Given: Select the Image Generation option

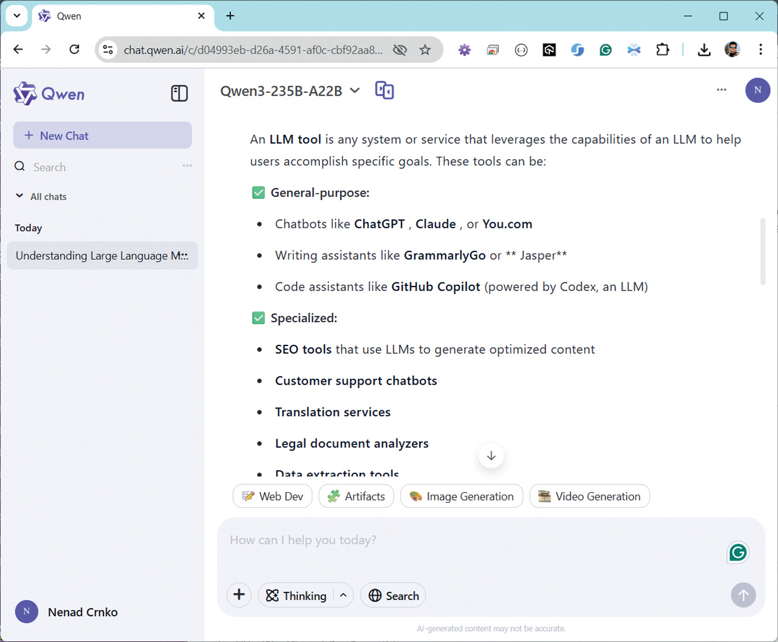Looking at the screenshot, I should point(462,496).
